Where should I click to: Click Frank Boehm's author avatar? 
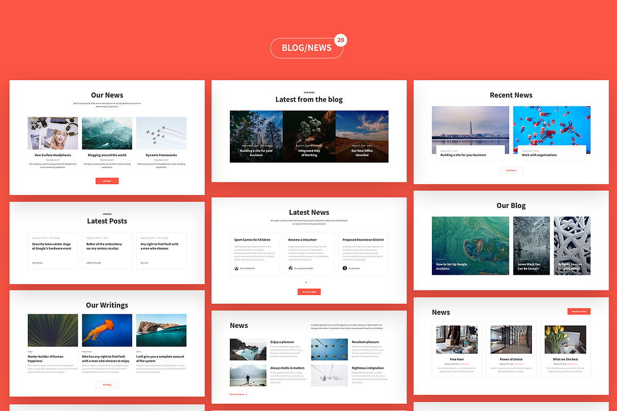pyautogui.click(x=237, y=268)
